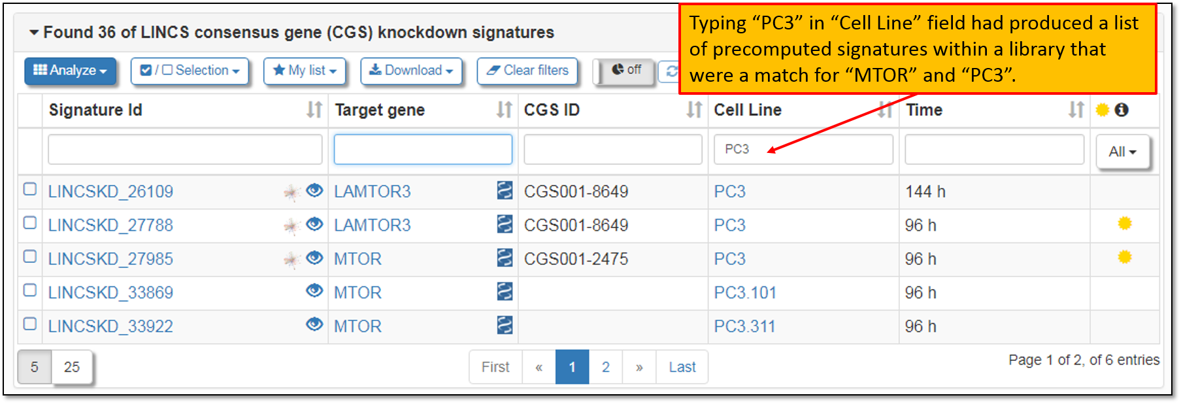Image resolution: width=1181 pixels, height=404 pixels.
Task: Sort by Time column arrows
Action: [1076, 110]
